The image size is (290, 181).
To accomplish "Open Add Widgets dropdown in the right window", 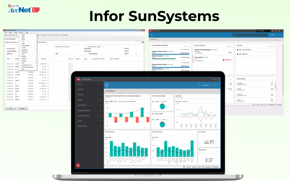I will pyautogui.click(x=154, y=39).
